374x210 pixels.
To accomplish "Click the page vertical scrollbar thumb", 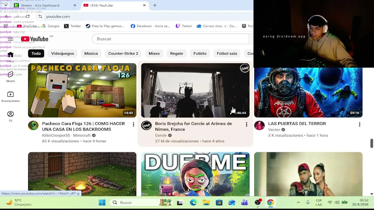I will 372,143.
